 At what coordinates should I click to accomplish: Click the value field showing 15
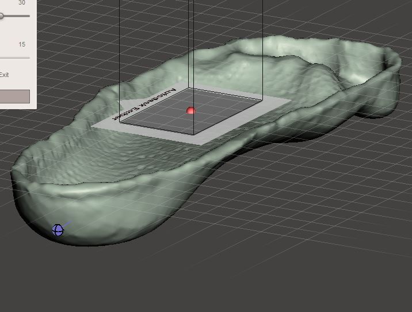point(22,45)
